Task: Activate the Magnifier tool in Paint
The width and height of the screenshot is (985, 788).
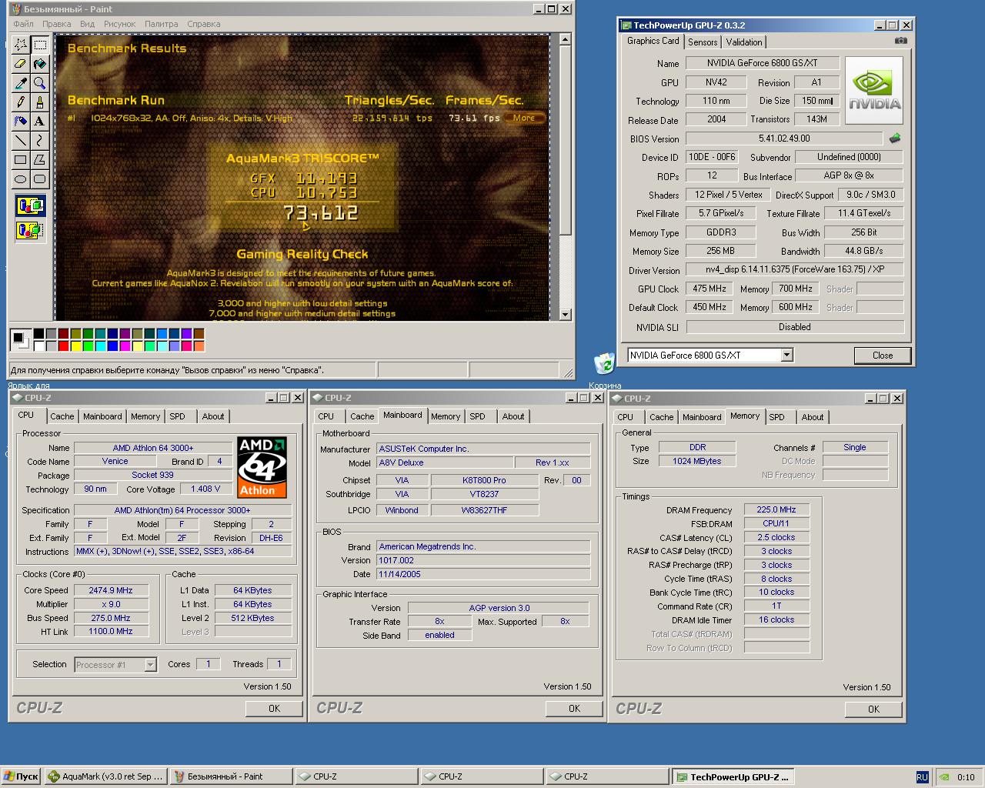Action: [x=40, y=83]
